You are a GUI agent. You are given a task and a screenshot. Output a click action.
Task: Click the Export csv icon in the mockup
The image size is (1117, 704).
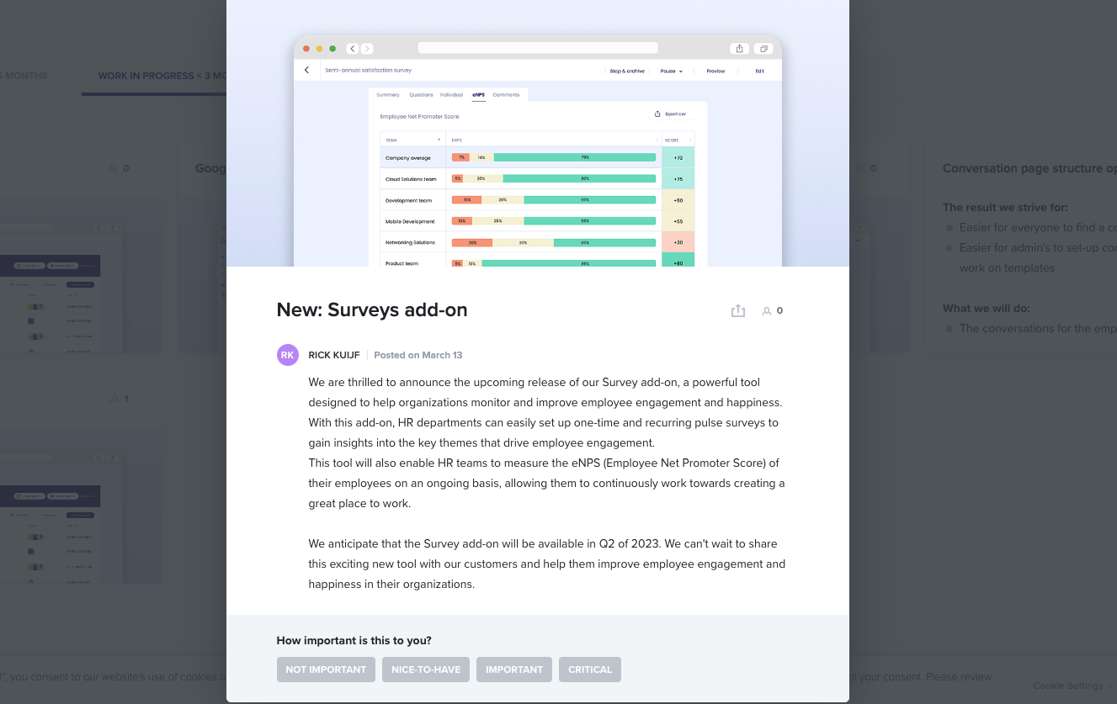tap(657, 114)
